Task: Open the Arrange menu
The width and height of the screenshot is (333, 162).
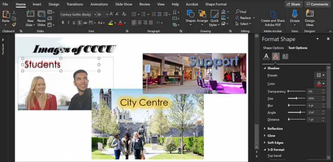Action: [x=202, y=18]
